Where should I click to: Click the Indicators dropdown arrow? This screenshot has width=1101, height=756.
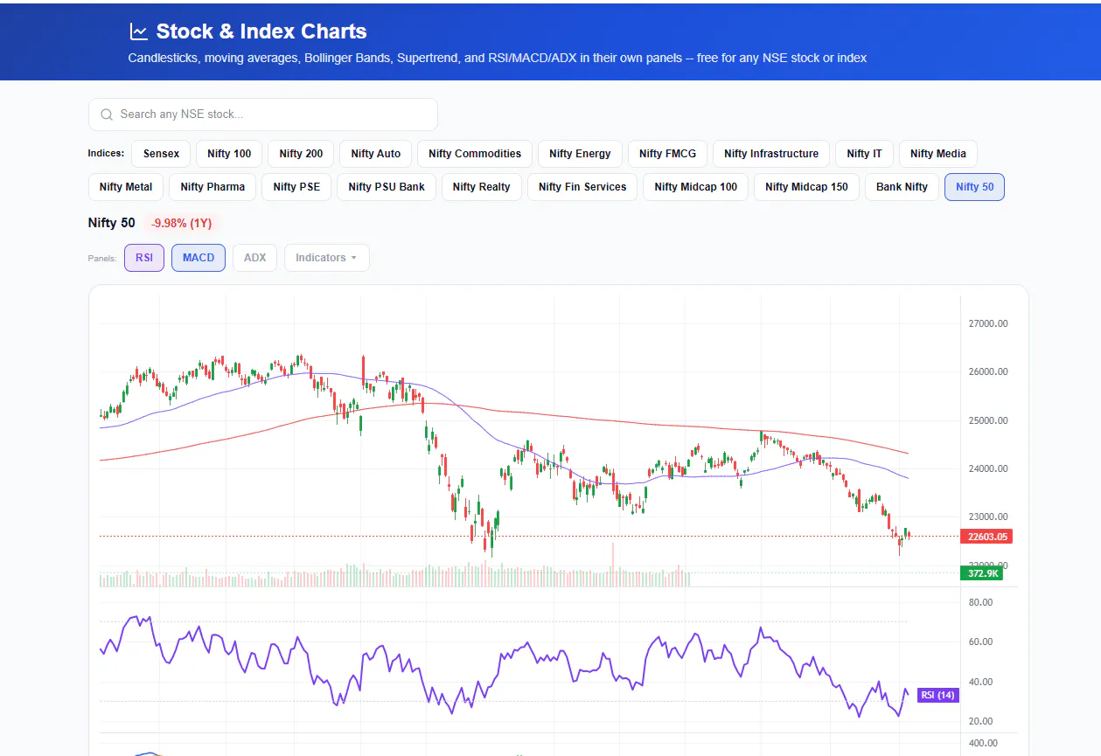tap(354, 259)
